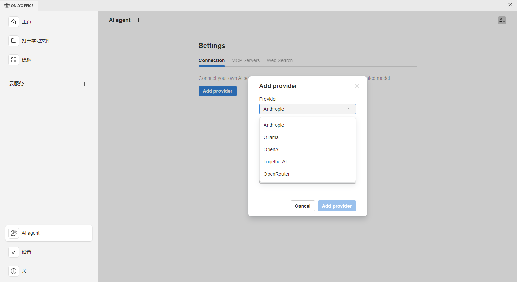Choose OpenRouter as the provider

point(276,174)
